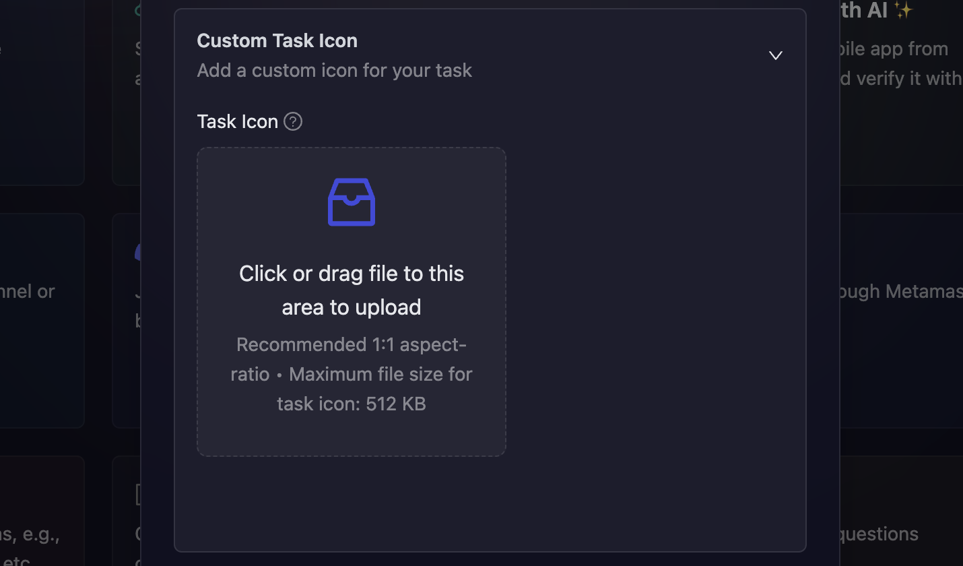Click "Add a custom icon for your task" subtitle

pos(334,70)
